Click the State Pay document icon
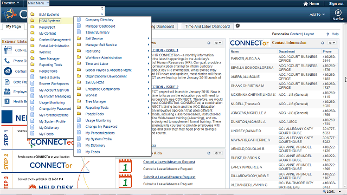This screenshot has width=347, height=195. (x=7, y=82)
